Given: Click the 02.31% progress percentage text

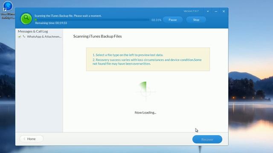Looking at the screenshot, I should [x=157, y=20].
